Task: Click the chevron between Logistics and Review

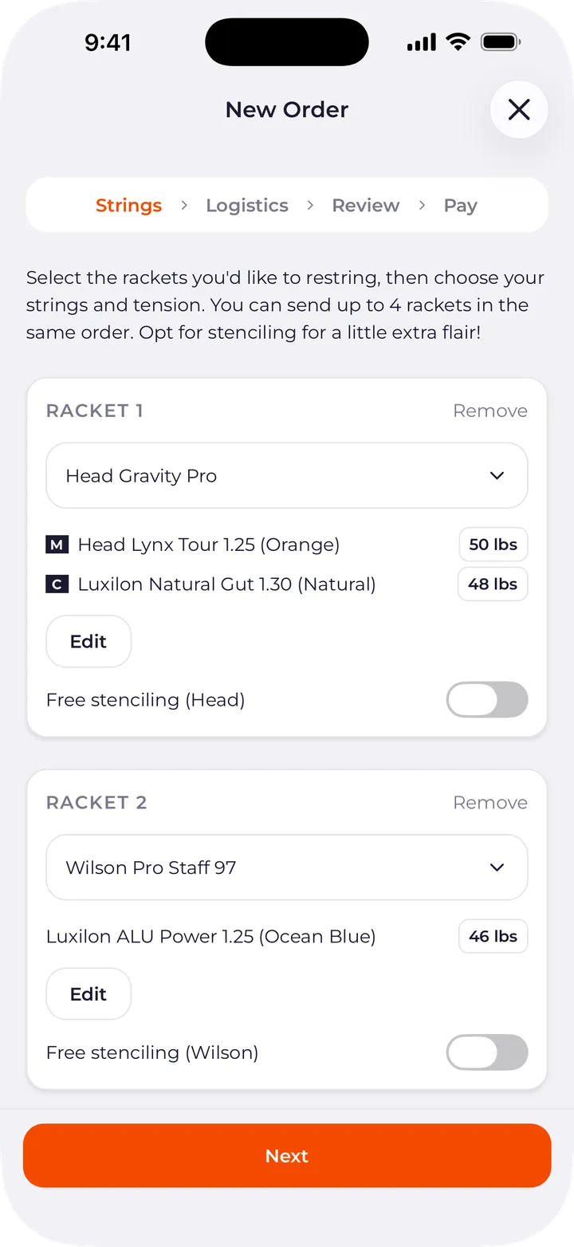Action: click(x=310, y=206)
